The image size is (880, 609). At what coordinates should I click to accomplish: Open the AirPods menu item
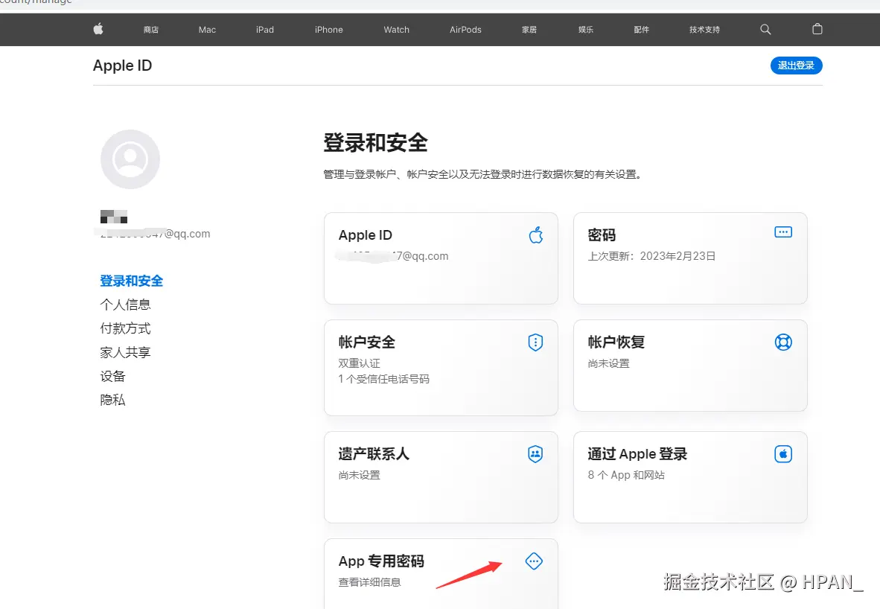coord(465,30)
